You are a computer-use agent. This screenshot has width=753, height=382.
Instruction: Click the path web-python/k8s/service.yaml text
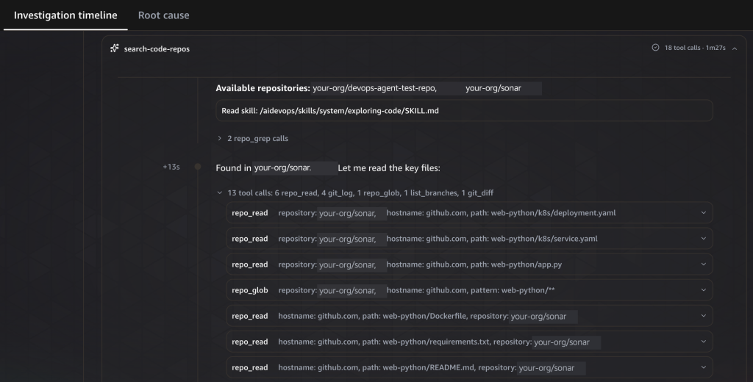tap(534, 239)
